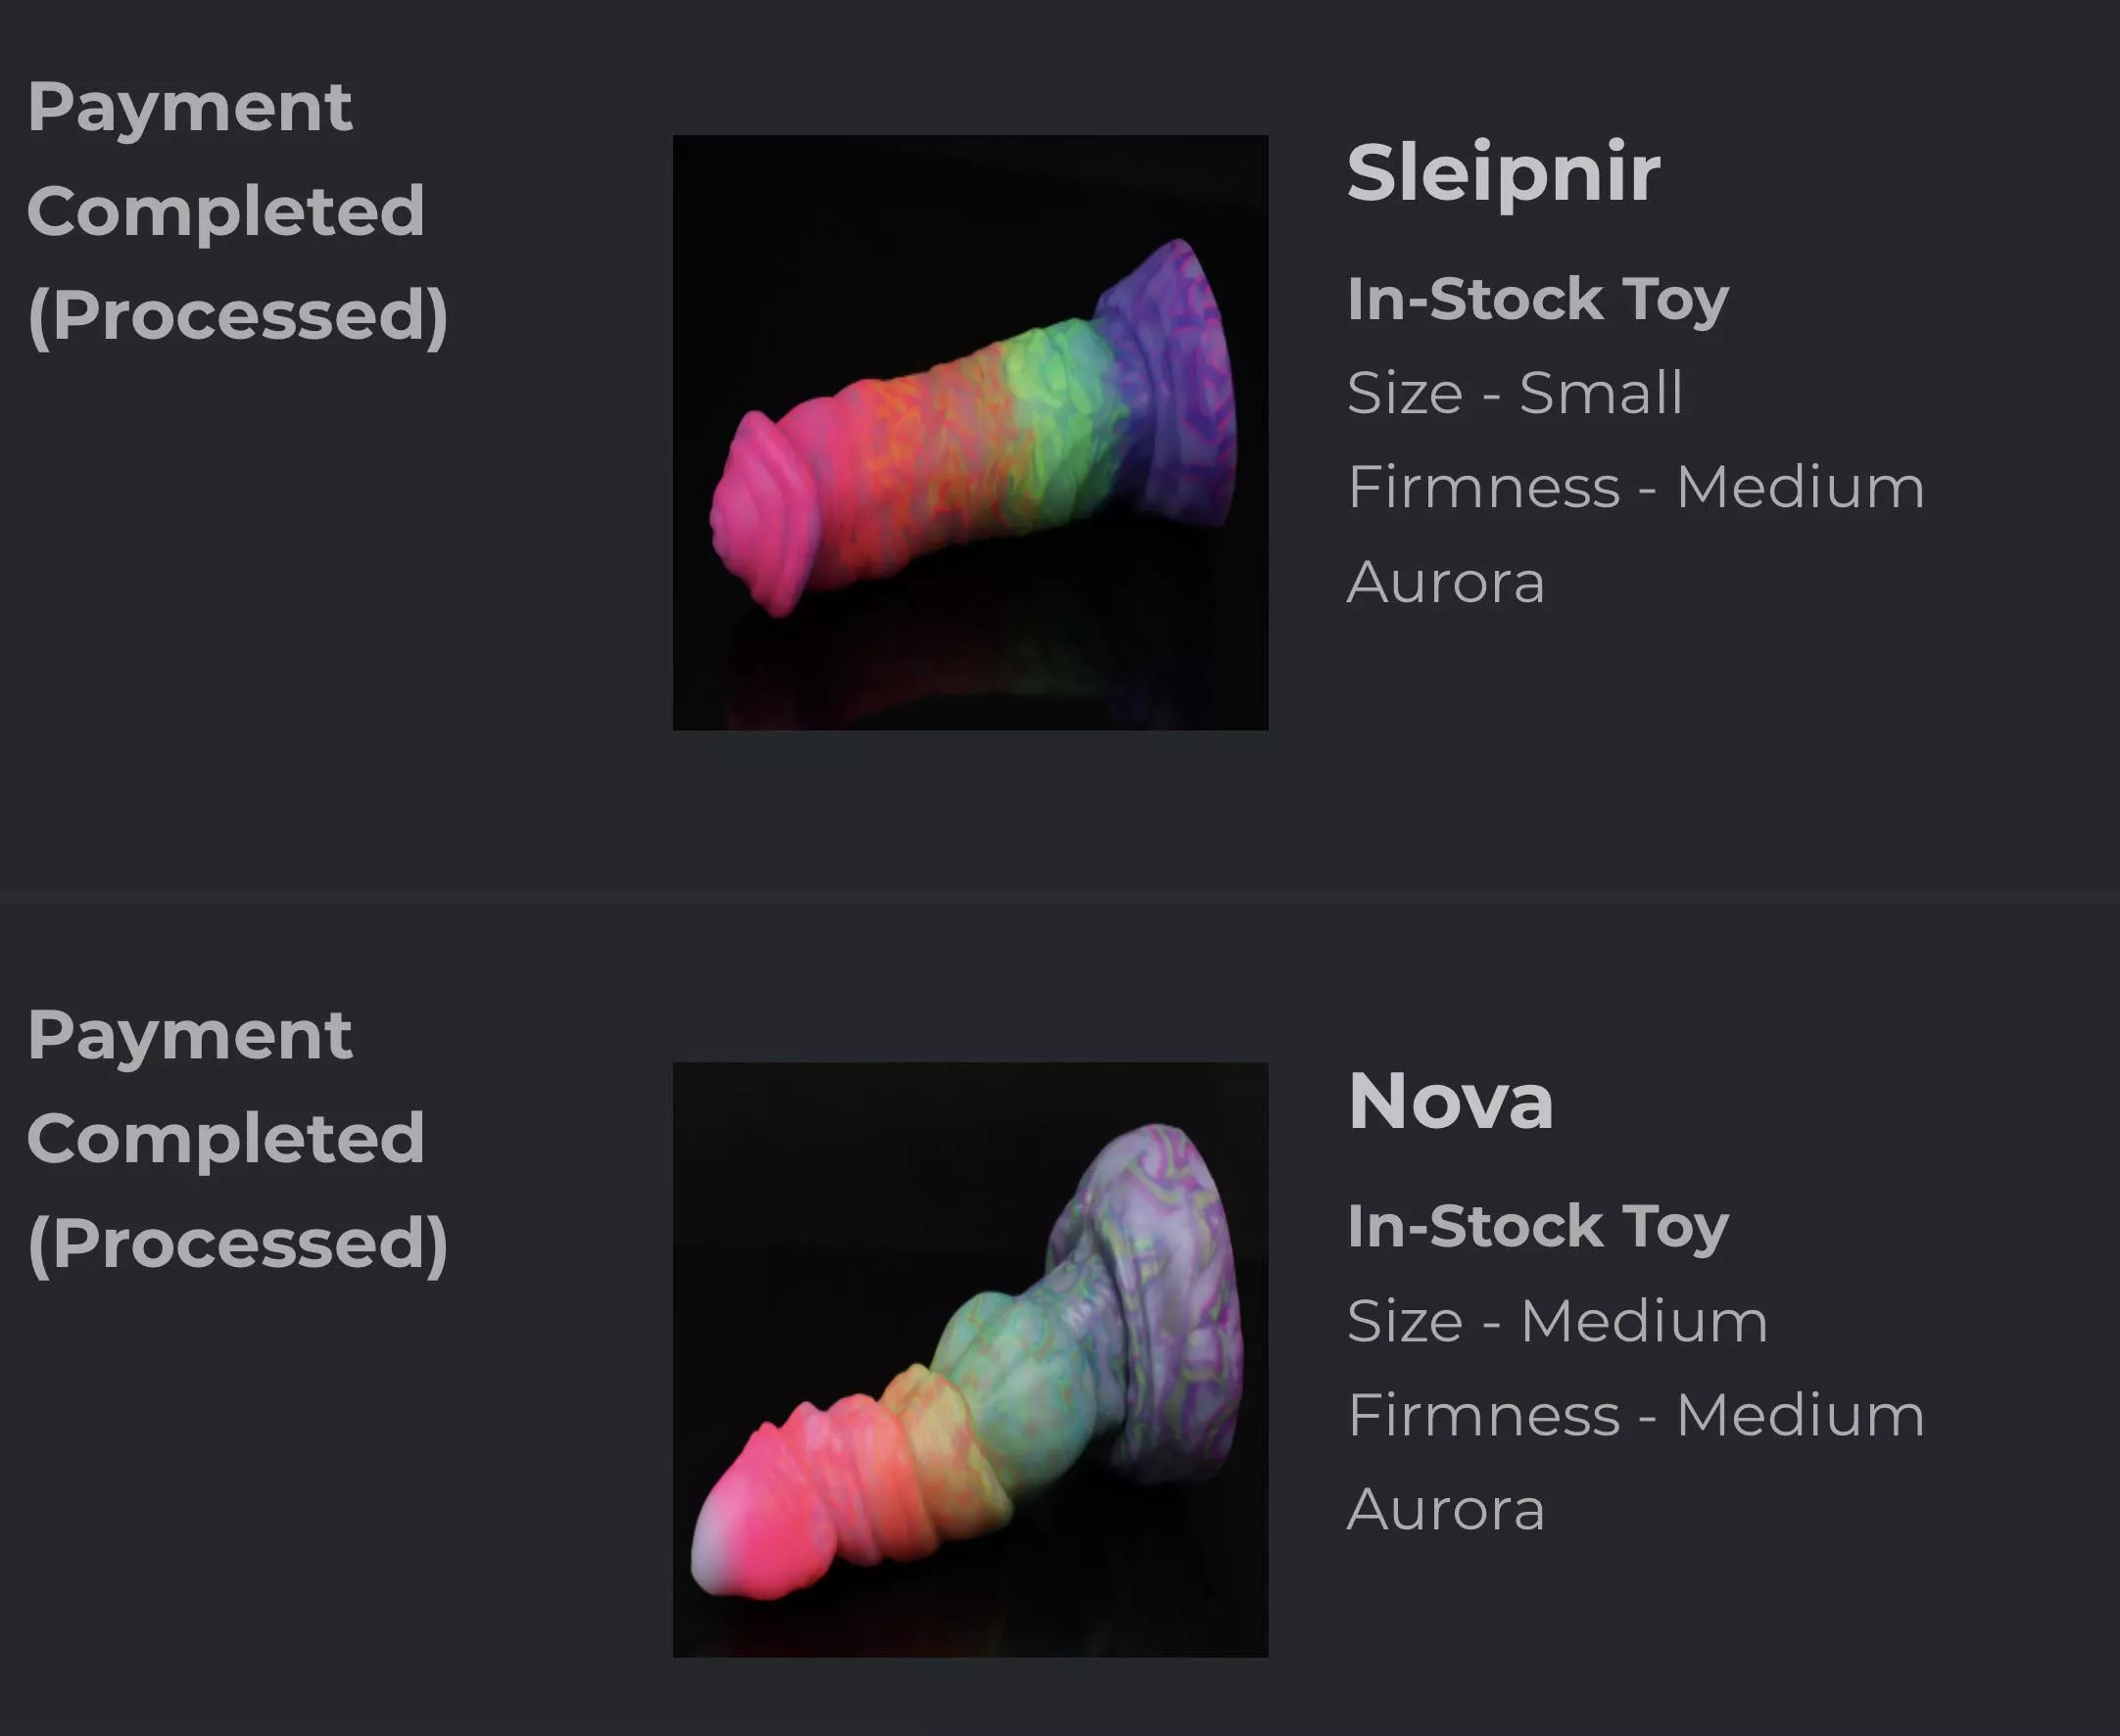
Task: Click the word Payment in Sleipnir's status
Action: pos(189,107)
